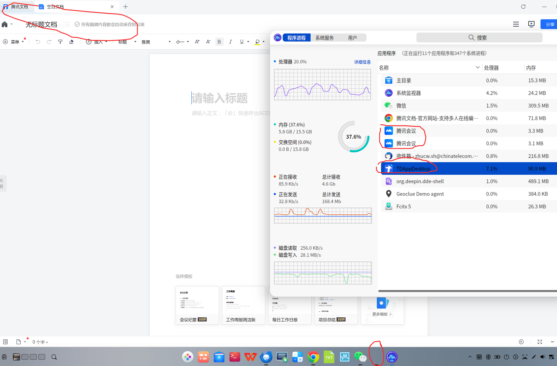Open the 标题 paragraph style dropdown
This screenshot has width=557, height=366.
[x=127, y=42]
